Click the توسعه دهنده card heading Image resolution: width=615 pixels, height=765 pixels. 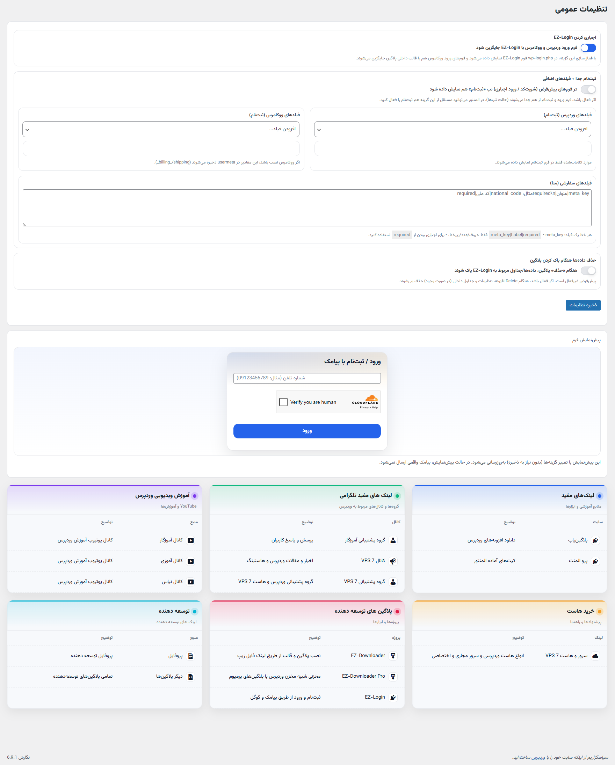click(174, 611)
